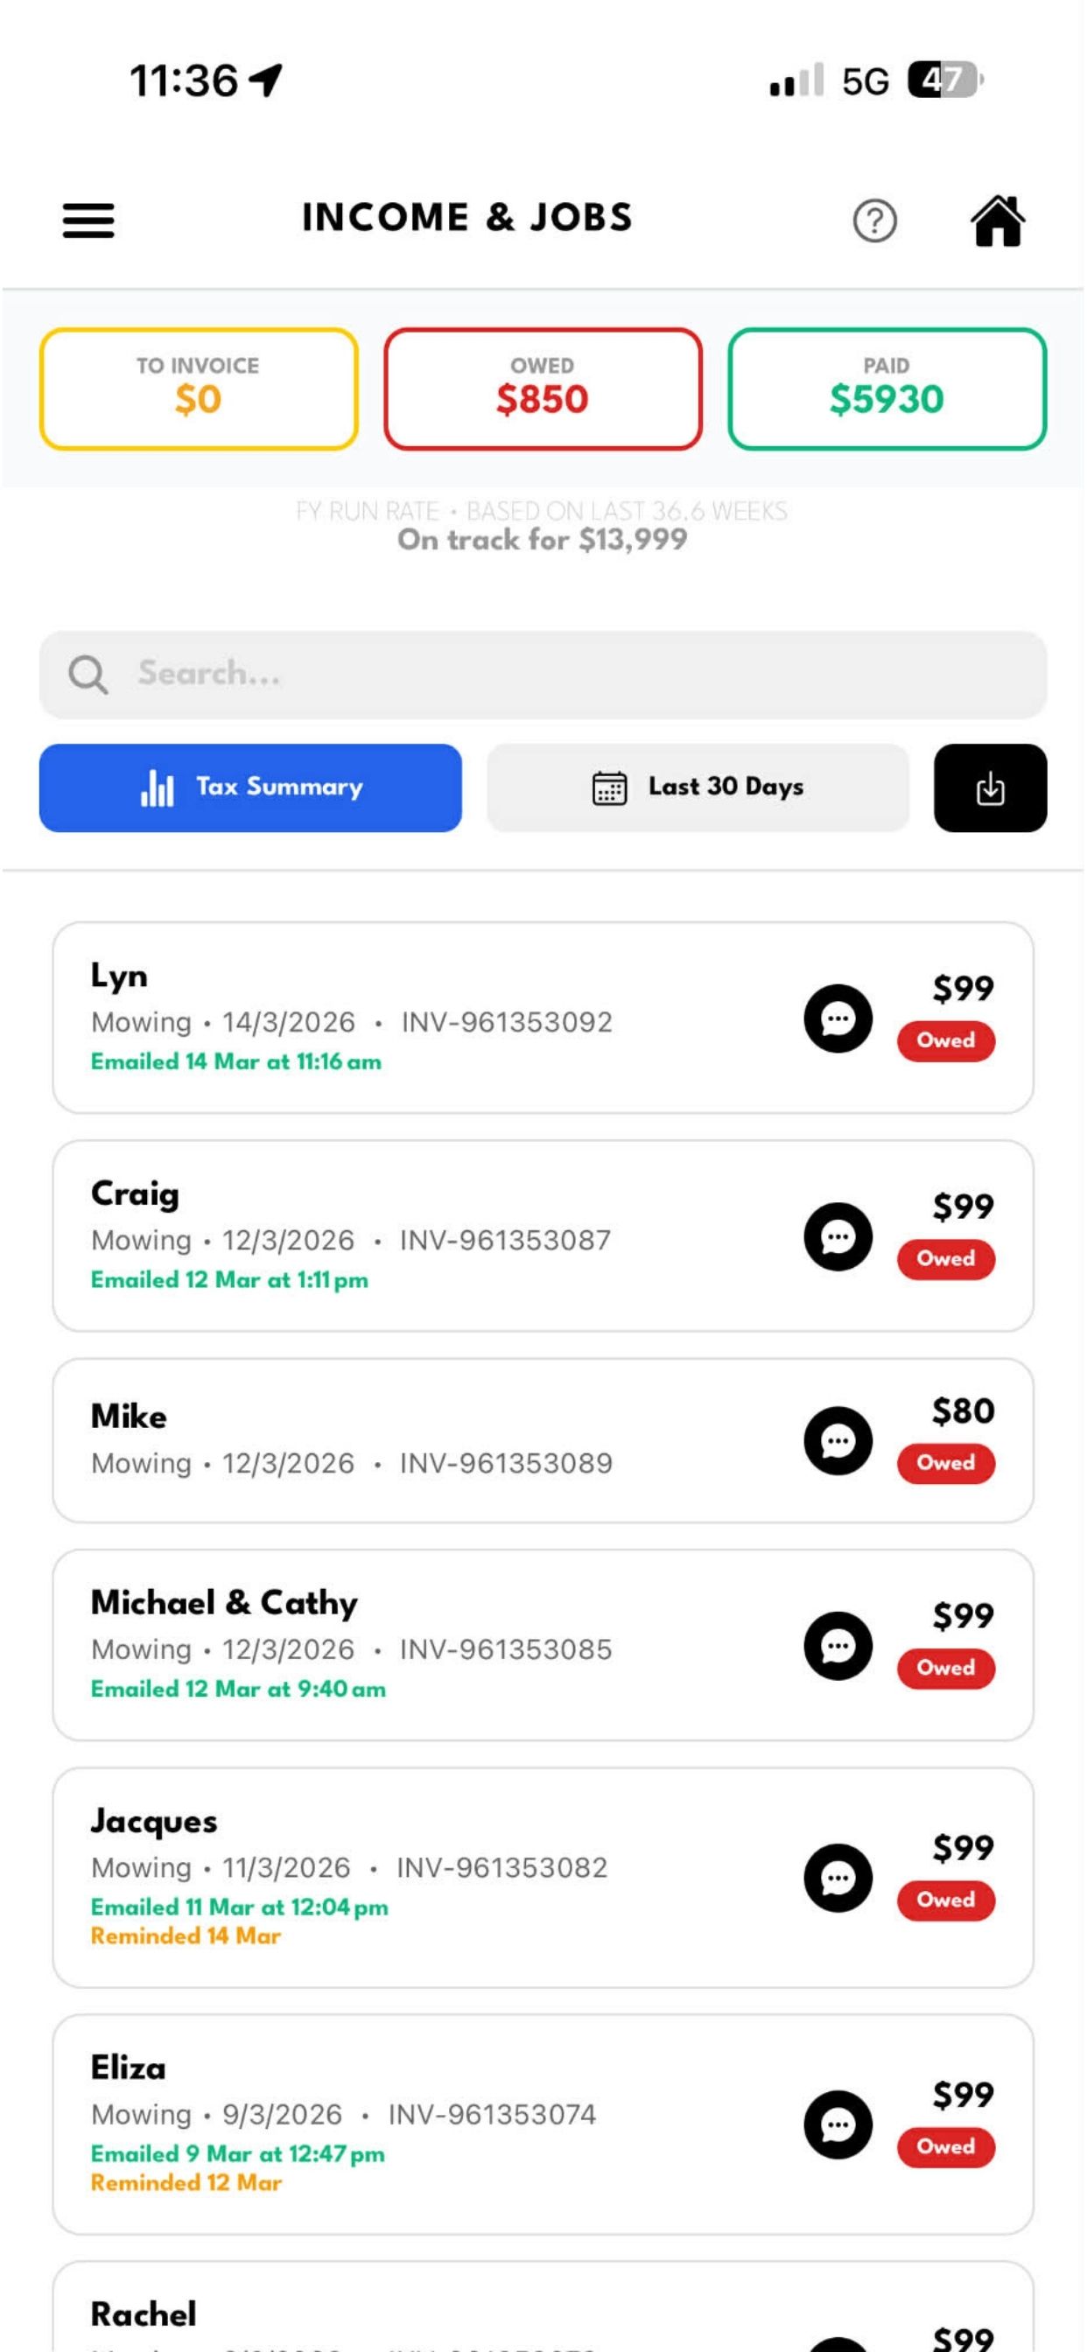This screenshot has height=2352, width=1087.
Task: Go to the home screen icon
Action: click(997, 220)
